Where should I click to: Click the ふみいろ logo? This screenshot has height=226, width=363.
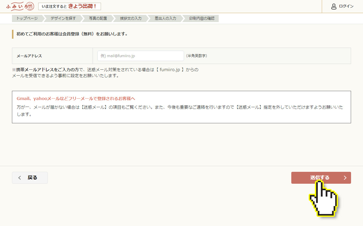pyautogui.click(x=20, y=6)
